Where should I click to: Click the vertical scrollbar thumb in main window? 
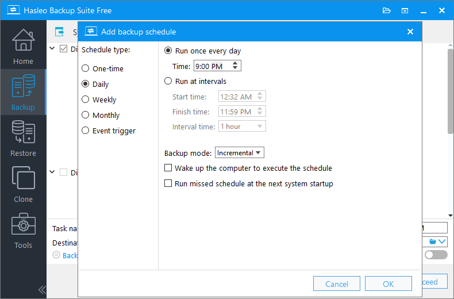pos(451,91)
